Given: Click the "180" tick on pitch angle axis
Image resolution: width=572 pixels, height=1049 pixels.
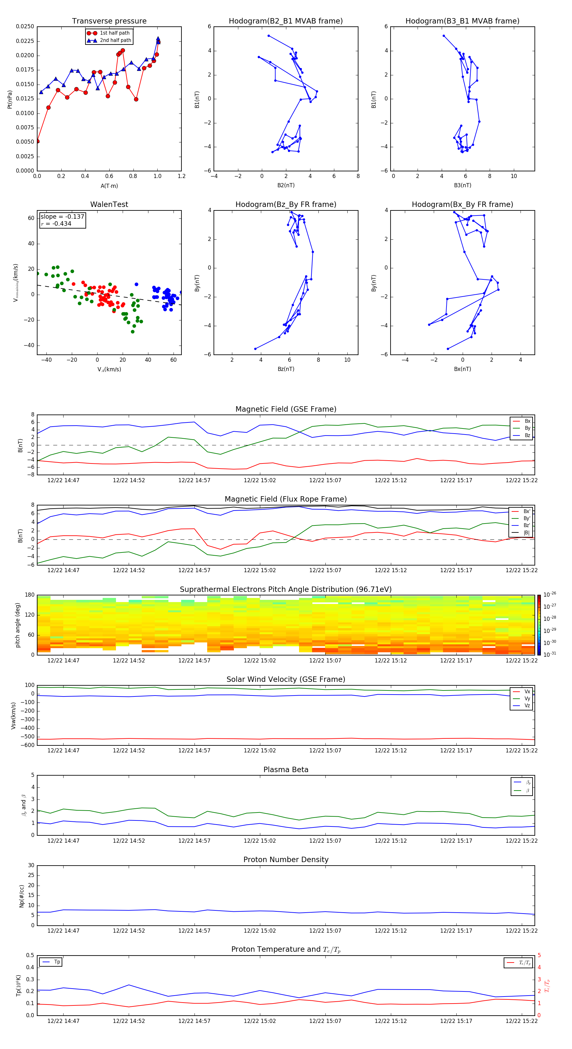Looking at the screenshot, I should [30, 595].
